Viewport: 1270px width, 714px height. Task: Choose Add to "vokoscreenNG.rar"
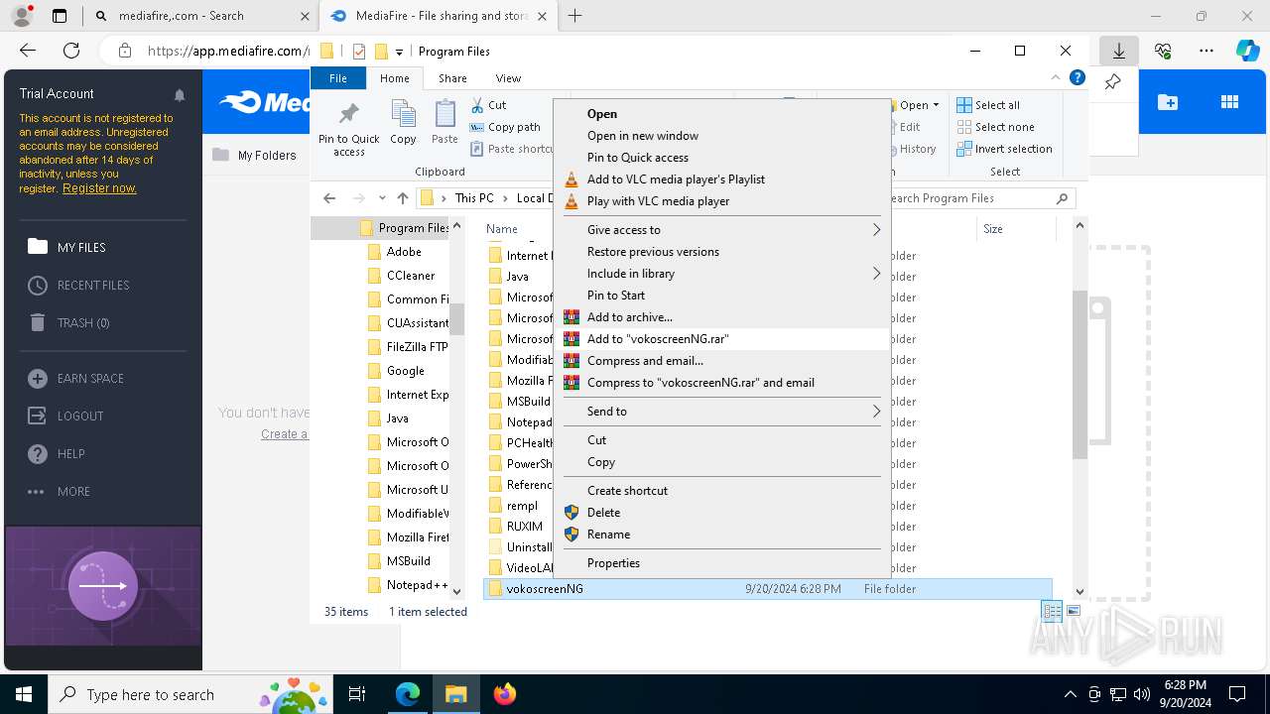pos(721,339)
